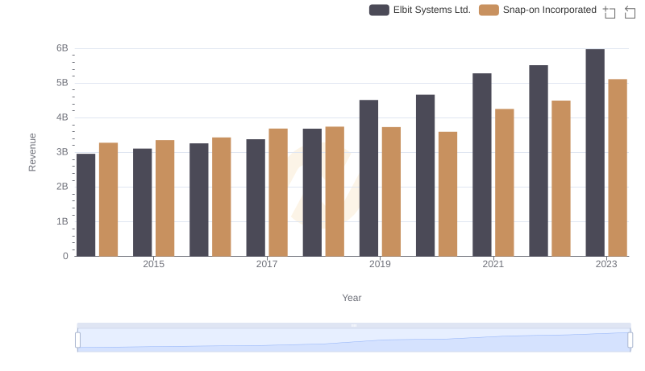Pick the 2016 Elbit Systems bar
The width and height of the screenshot is (645, 371).
[199, 200]
